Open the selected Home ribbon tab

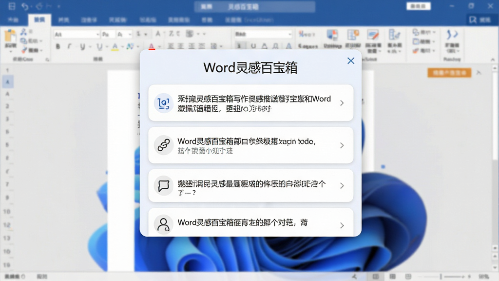(39, 20)
